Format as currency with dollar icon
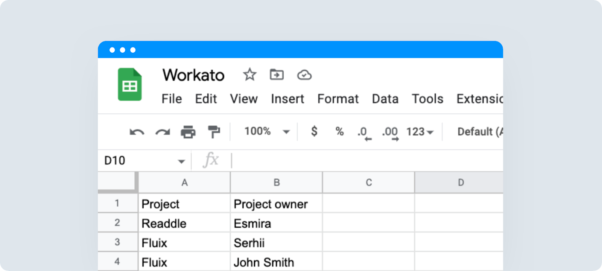The image size is (602, 271). 314,131
